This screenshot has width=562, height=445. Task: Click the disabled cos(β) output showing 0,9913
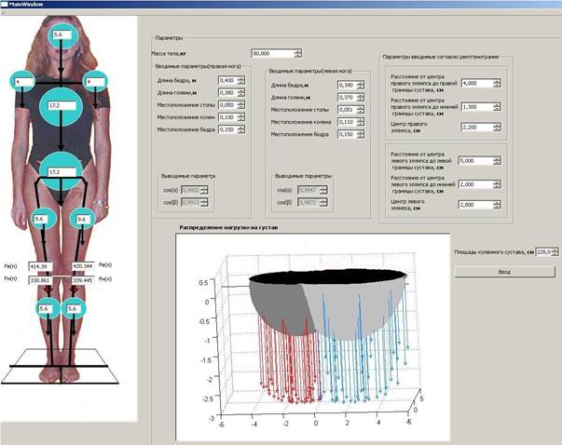click(x=195, y=203)
